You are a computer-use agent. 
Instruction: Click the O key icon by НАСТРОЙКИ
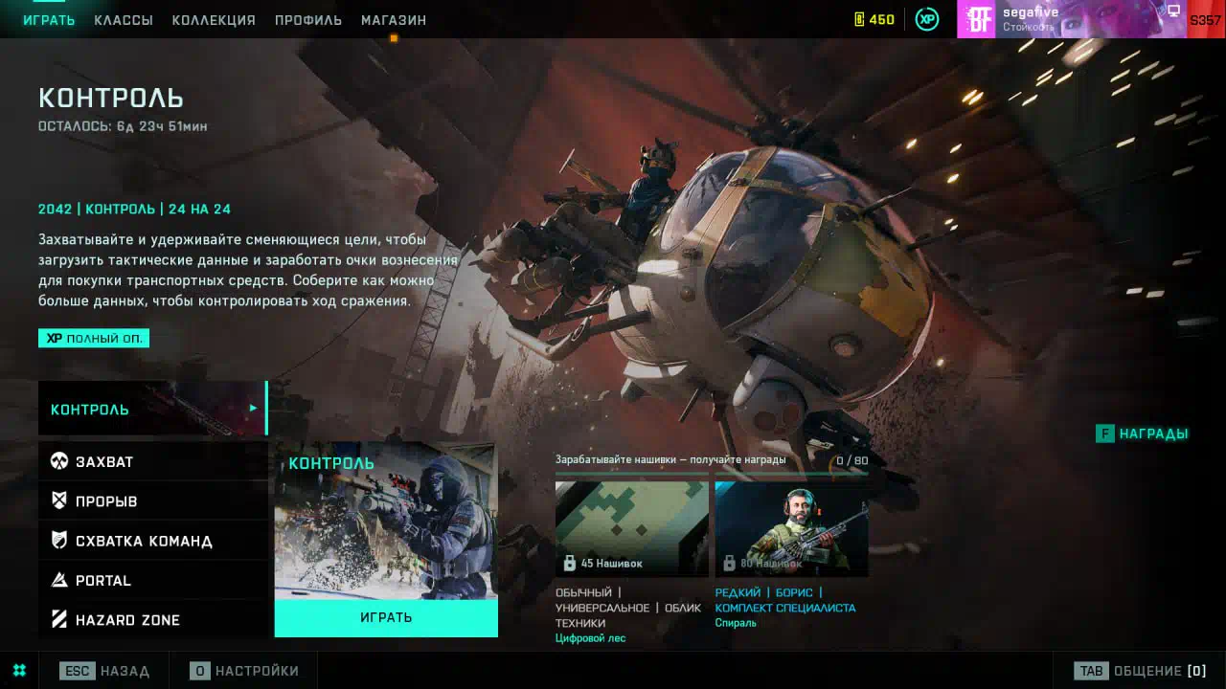pyautogui.click(x=199, y=671)
